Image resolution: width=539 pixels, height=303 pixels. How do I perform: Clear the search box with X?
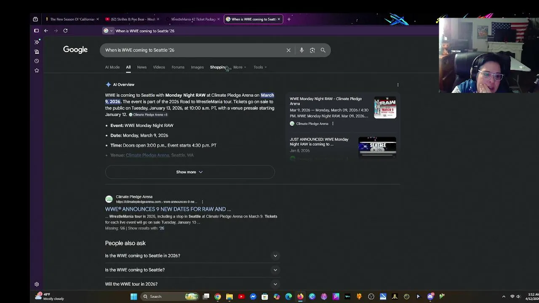click(288, 50)
